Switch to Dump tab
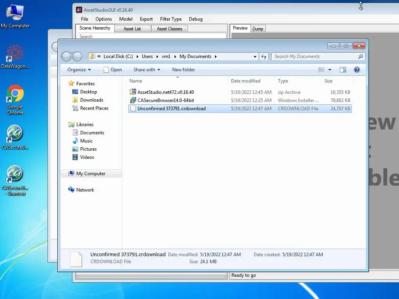The width and height of the screenshot is (399, 299). (258, 29)
